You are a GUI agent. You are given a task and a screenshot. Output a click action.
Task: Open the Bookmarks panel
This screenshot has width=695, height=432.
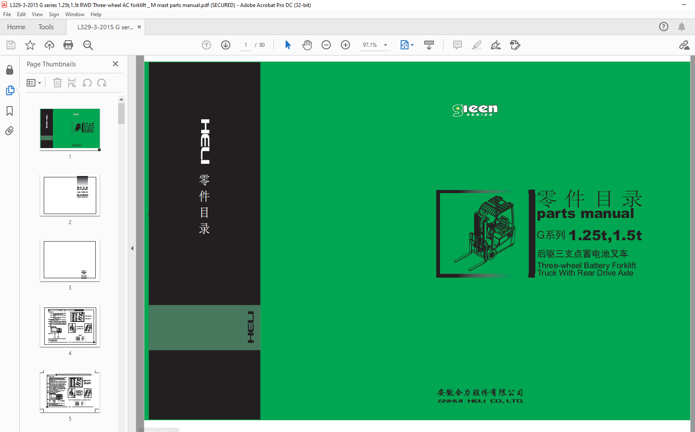10,111
